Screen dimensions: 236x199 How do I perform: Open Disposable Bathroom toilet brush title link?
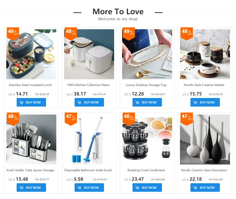(x=88, y=170)
